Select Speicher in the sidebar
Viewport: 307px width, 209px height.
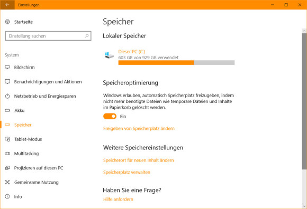coord(23,125)
